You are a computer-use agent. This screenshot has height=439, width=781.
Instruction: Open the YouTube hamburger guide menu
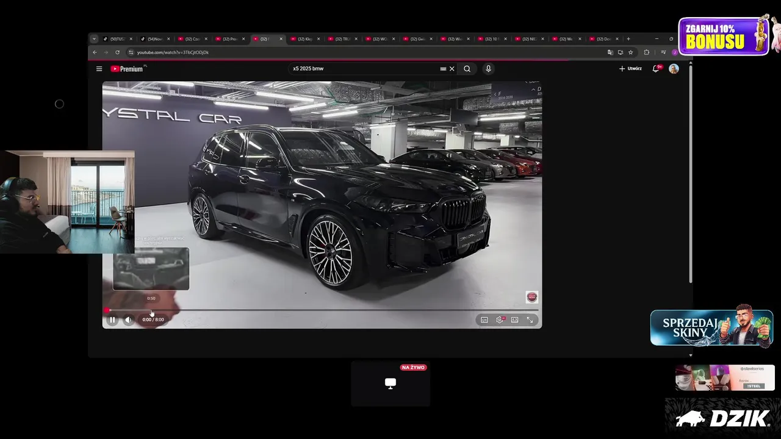(x=99, y=69)
